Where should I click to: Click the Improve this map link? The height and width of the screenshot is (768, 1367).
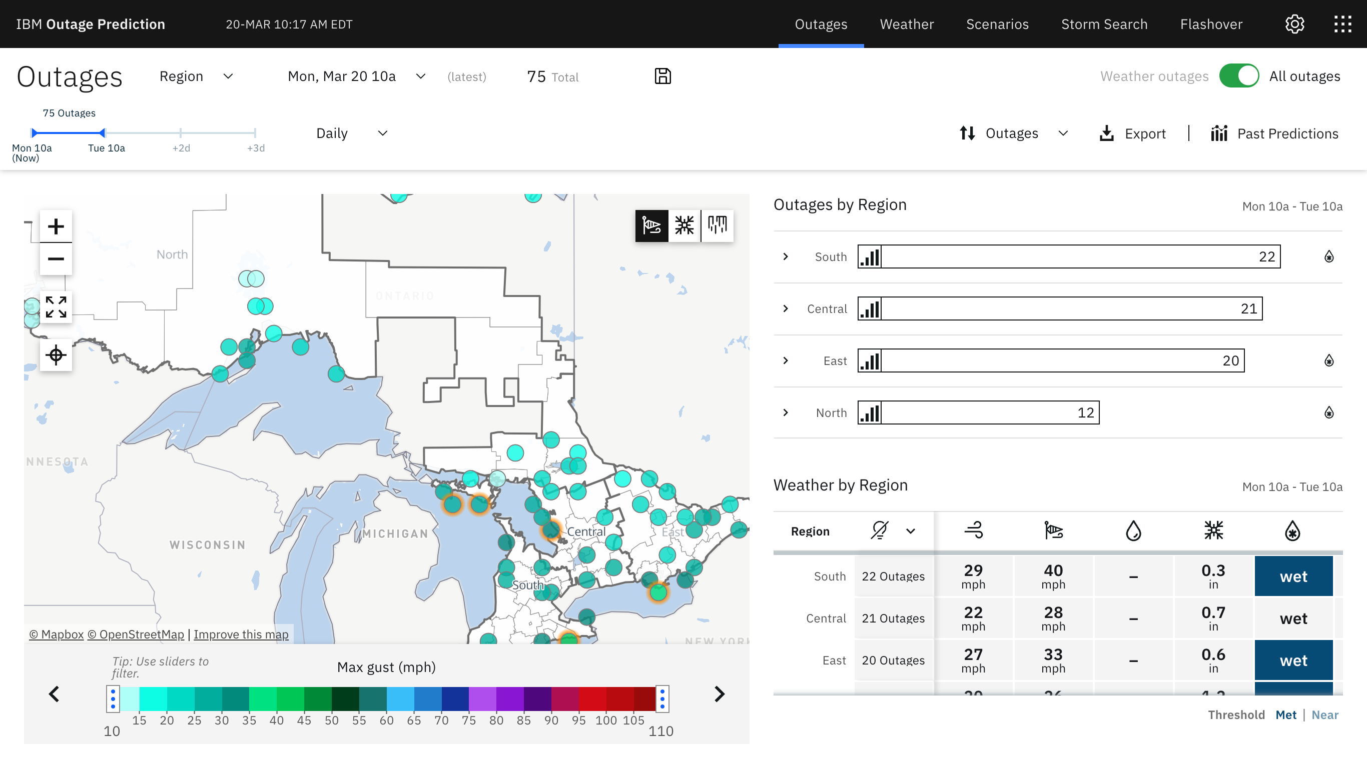point(241,634)
